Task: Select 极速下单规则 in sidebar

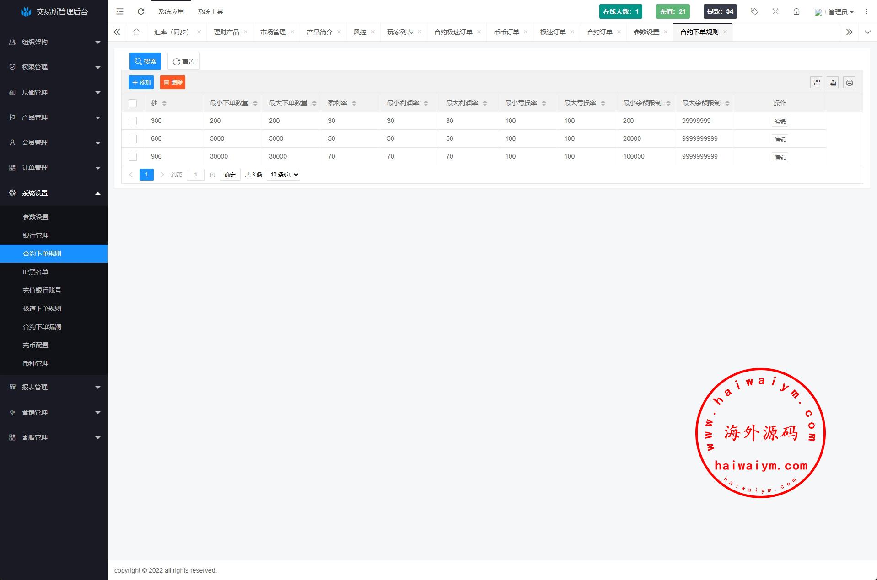Action: (x=42, y=309)
